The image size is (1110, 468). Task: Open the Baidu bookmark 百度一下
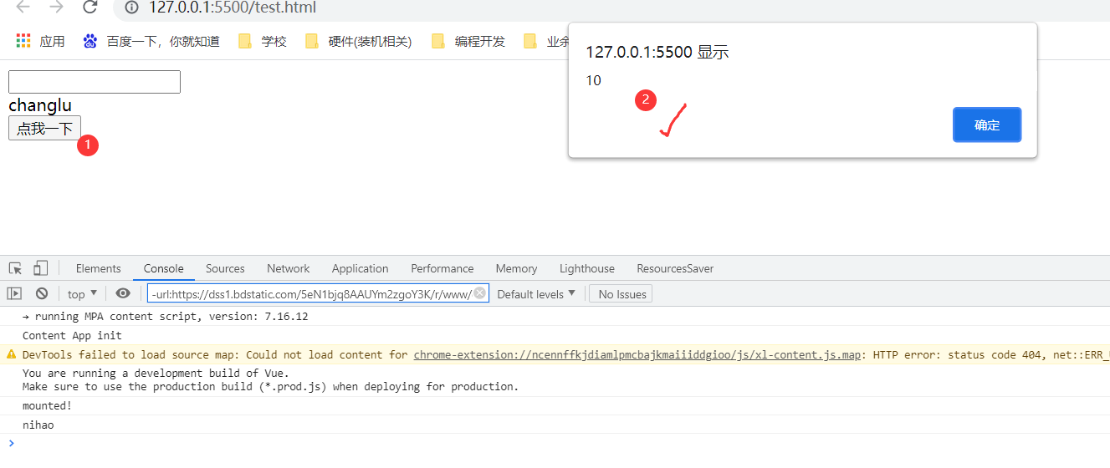[x=151, y=41]
